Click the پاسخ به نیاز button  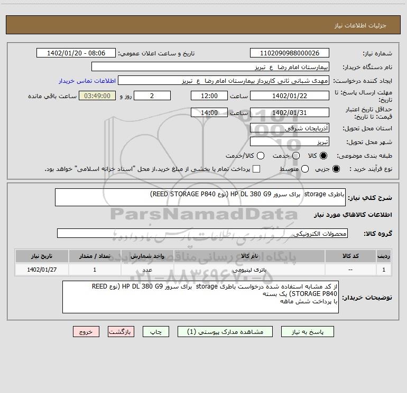pyautogui.click(x=308, y=332)
